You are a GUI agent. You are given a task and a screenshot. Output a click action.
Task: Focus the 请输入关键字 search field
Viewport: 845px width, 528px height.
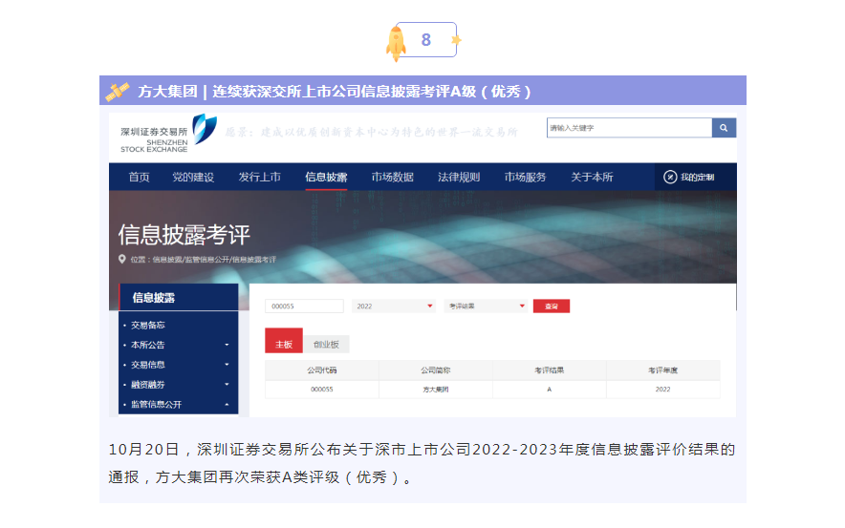(x=629, y=128)
